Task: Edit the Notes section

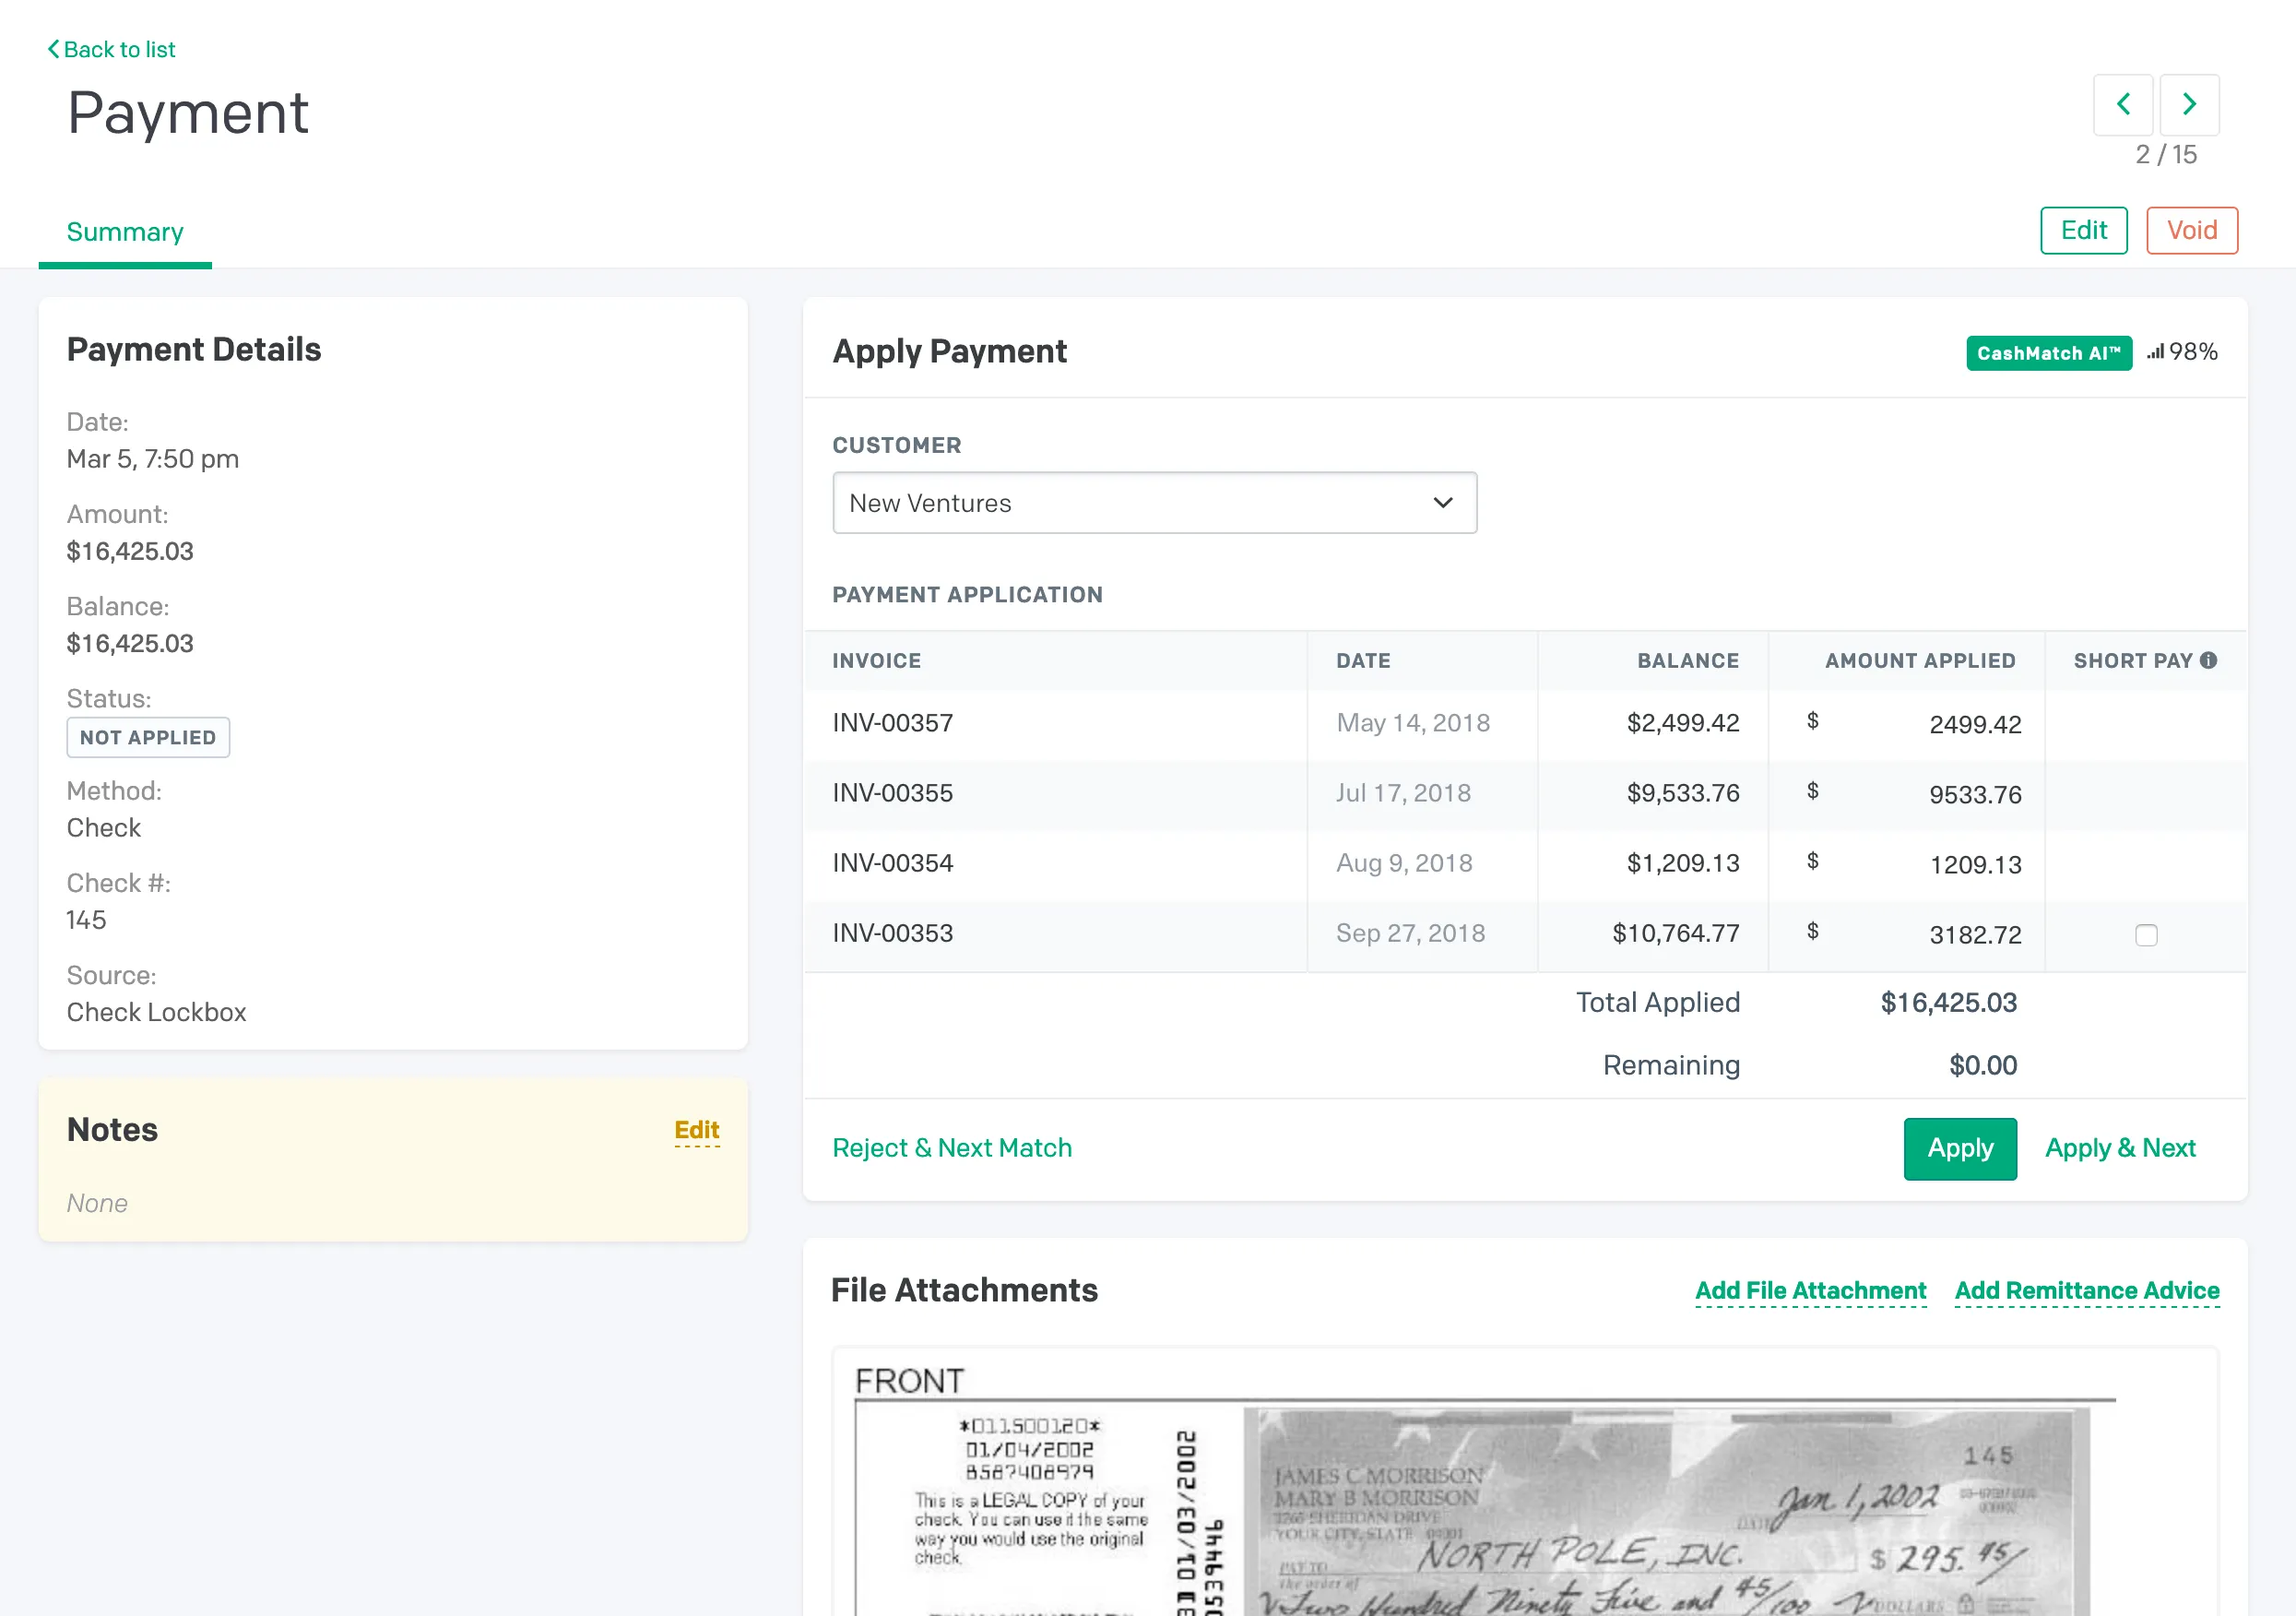Action: click(x=697, y=1130)
